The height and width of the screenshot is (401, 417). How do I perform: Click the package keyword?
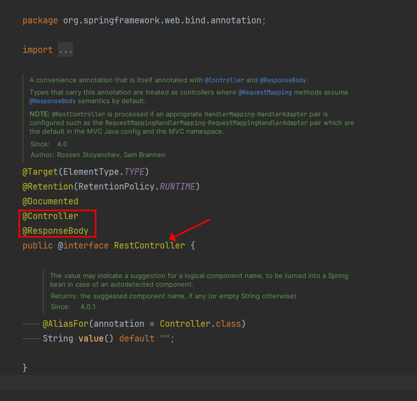pos(40,20)
